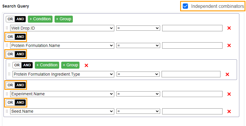Image resolution: width=246 pixels, height=126 pixels.
Task: Add a new group to the top-level query
Action: coord(64,19)
